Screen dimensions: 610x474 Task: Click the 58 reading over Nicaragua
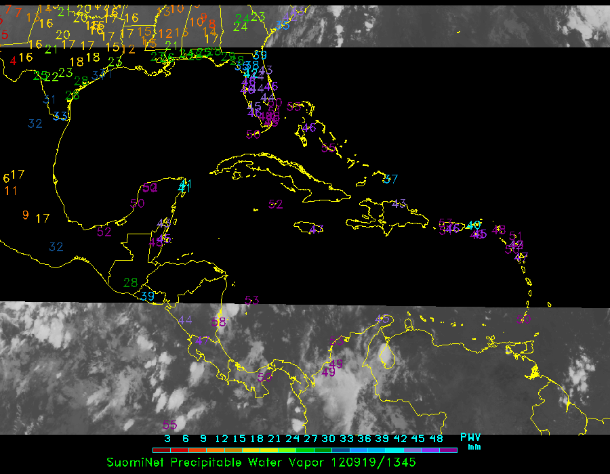[x=218, y=322]
